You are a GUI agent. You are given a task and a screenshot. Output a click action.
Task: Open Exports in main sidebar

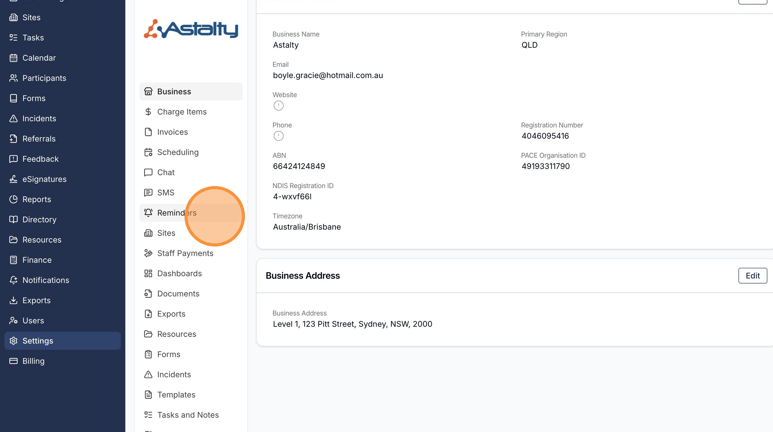click(62, 300)
